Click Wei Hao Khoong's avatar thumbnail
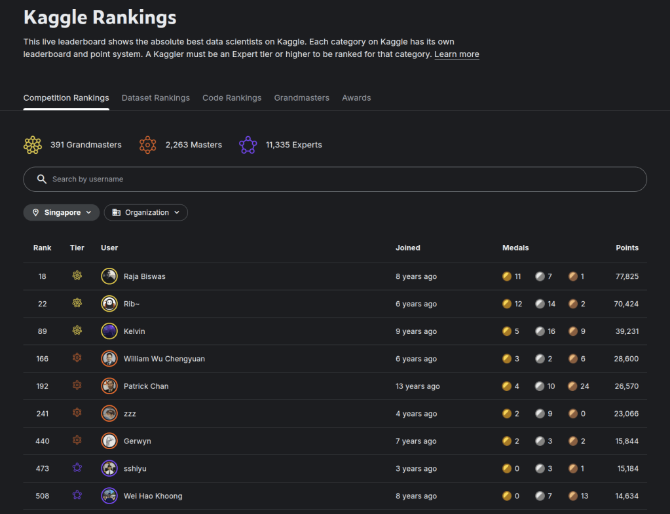 [x=109, y=496]
